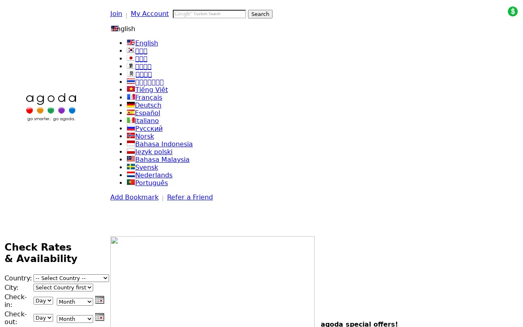Screen dimensions: 523x327
Task: Open the check-in calendar icon
Action: click(x=100, y=300)
